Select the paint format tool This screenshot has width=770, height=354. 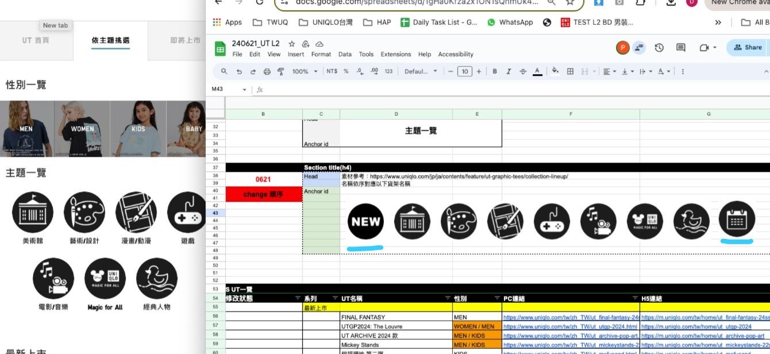point(281,72)
